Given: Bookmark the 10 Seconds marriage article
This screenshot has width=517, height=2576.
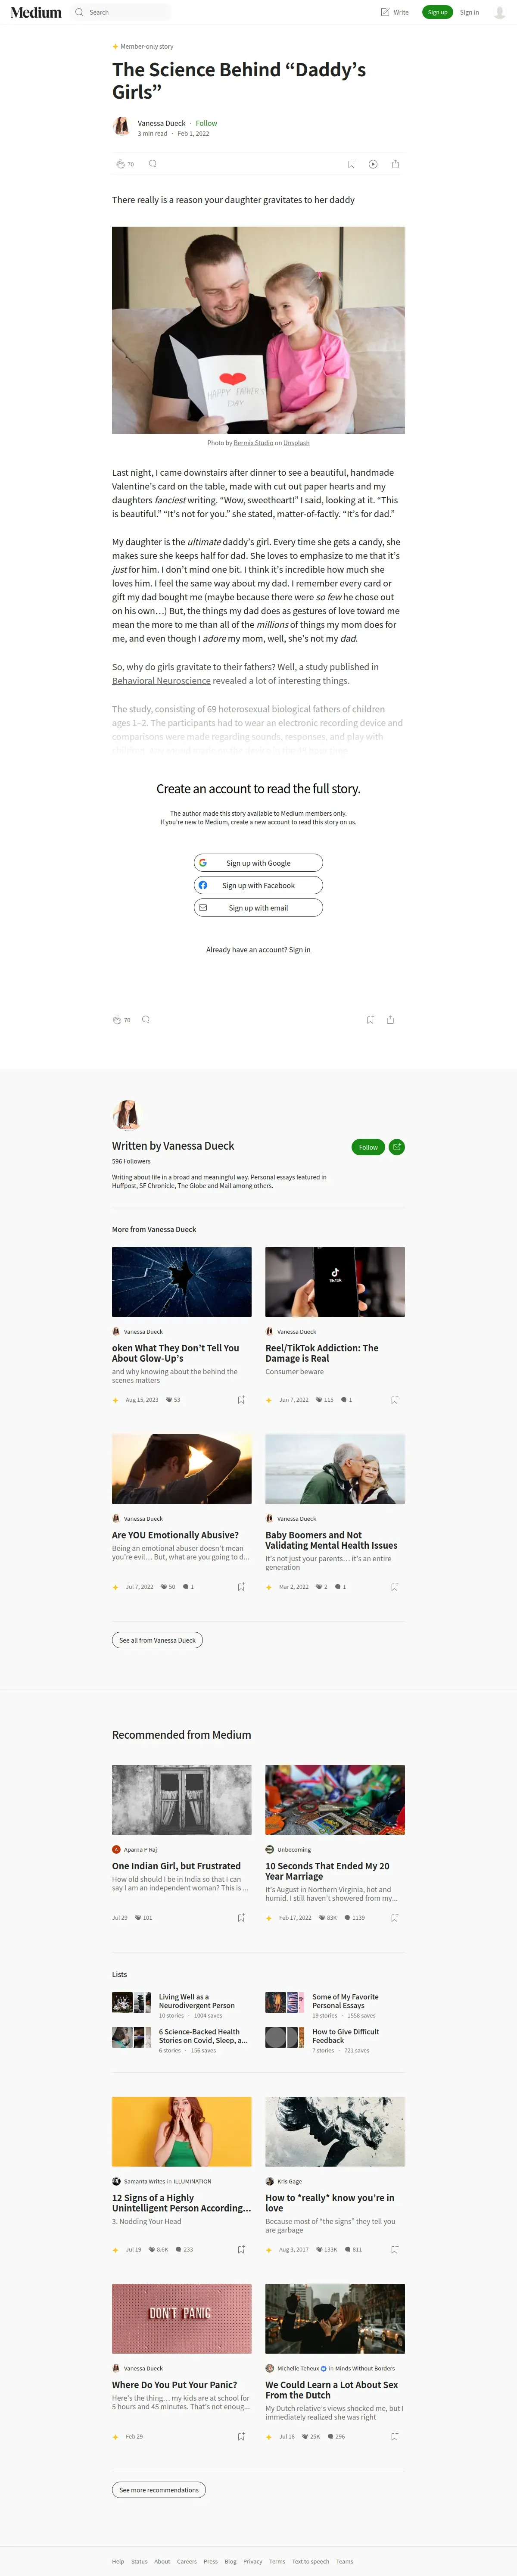Looking at the screenshot, I should tap(394, 1918).
